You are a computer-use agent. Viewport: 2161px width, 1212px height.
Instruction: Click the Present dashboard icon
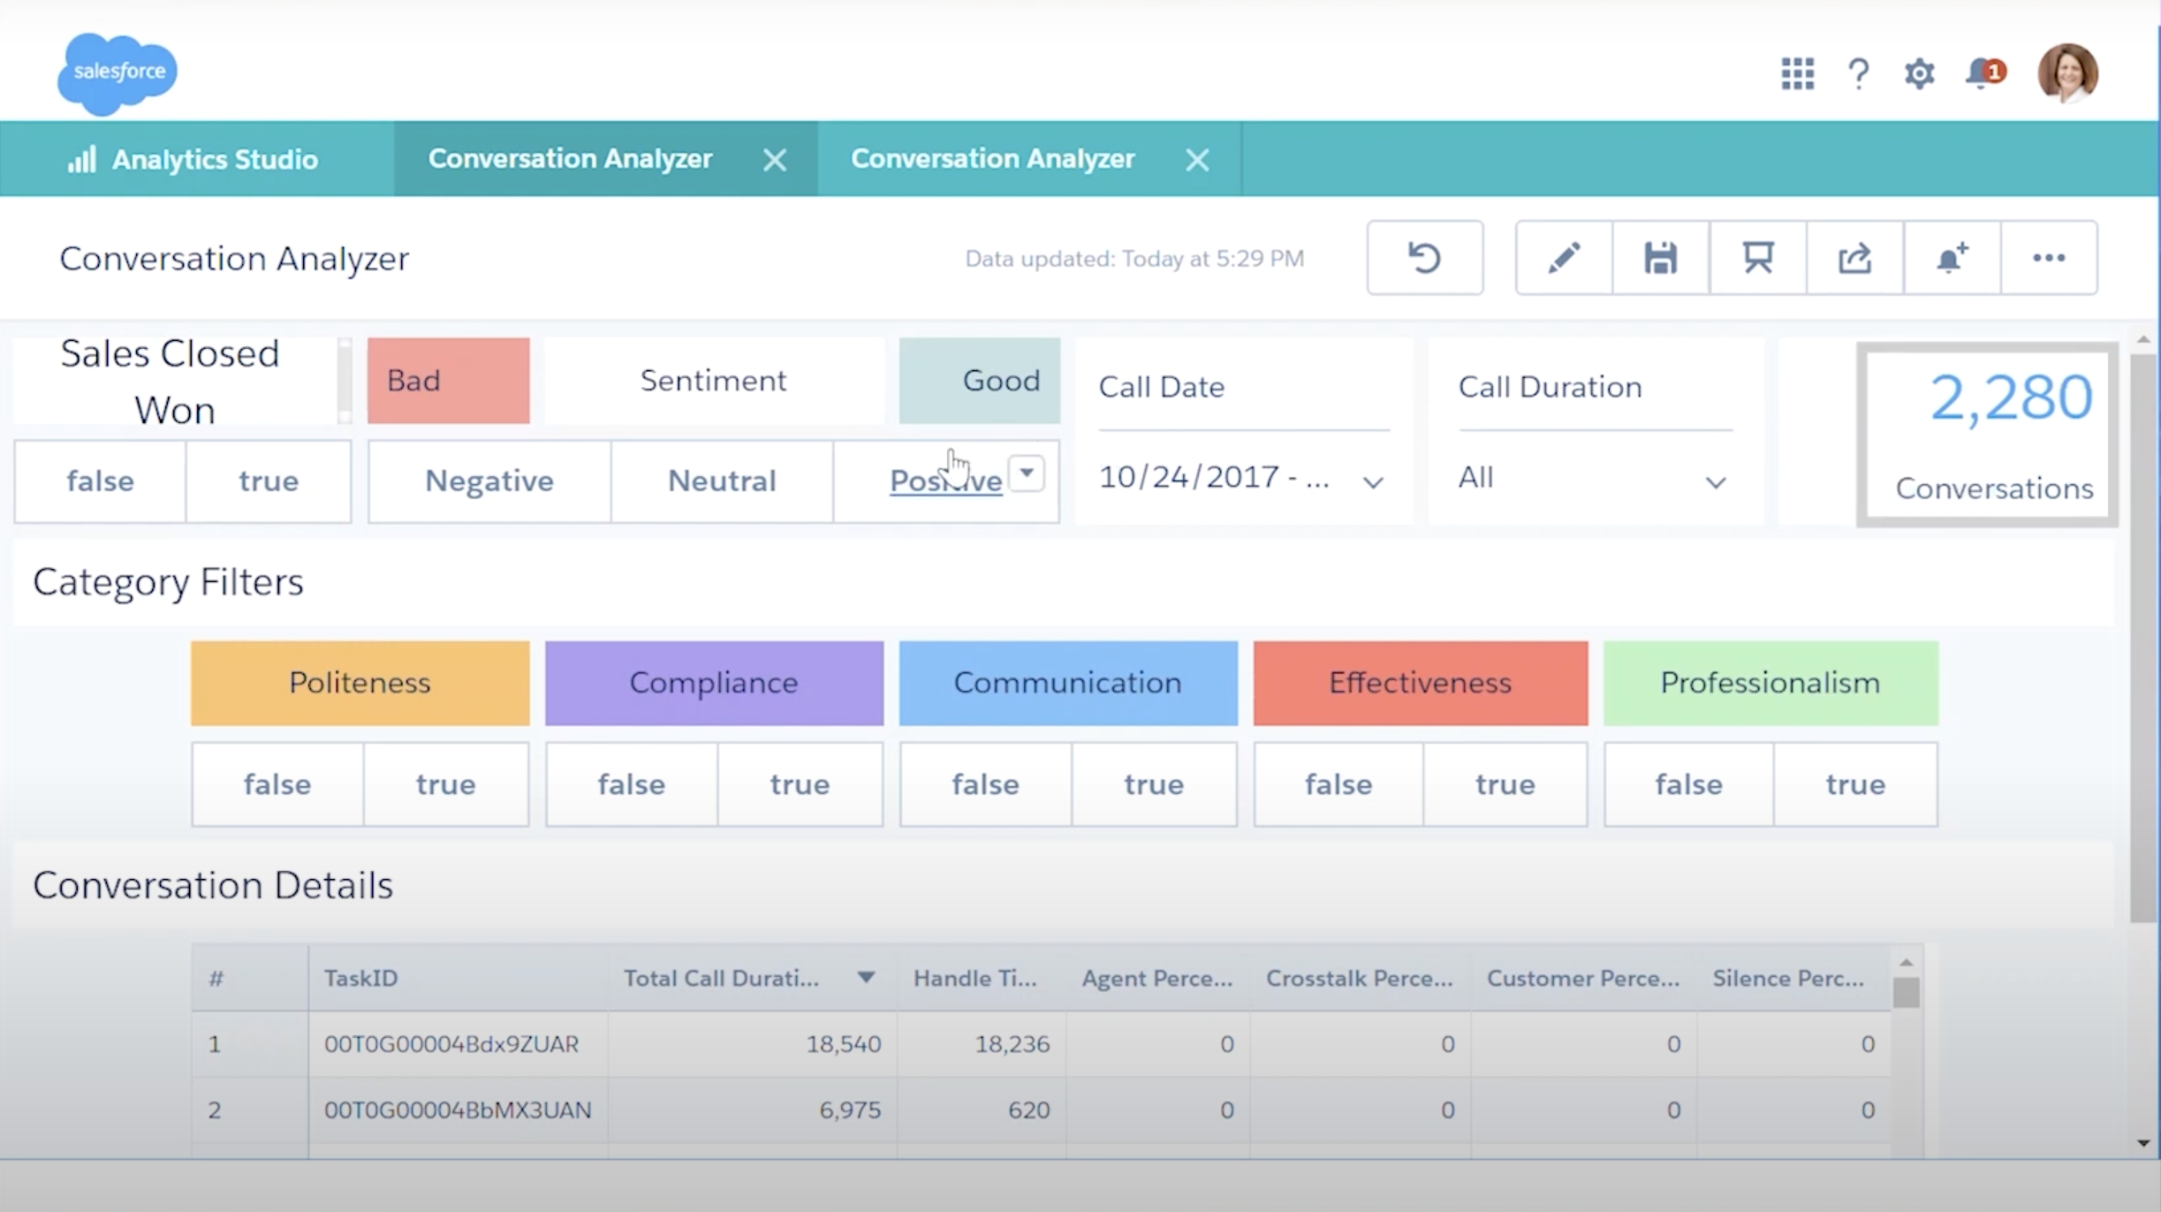pyautogui.click(x=1757, y=258)
